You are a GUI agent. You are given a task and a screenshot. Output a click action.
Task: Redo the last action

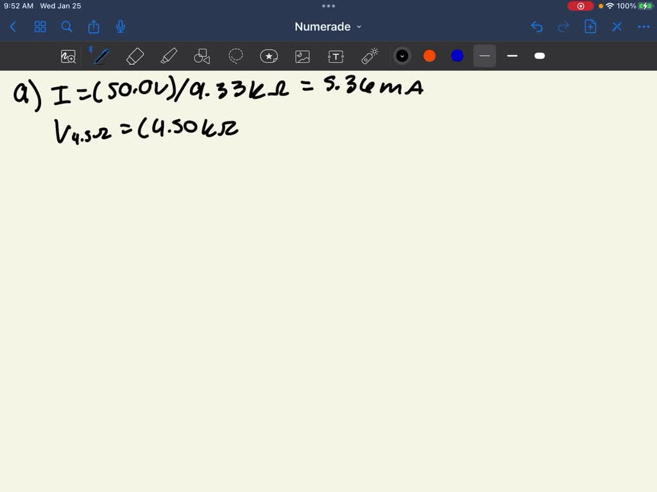563,27
